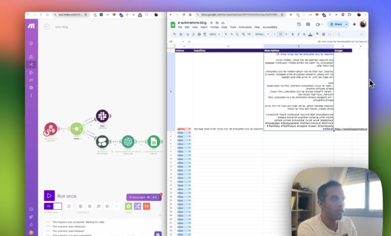Open the text color picker in Sheets
391x236 pixels.
(310, 34)
